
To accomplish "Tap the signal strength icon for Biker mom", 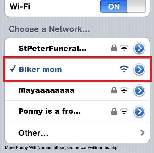I will click(124, 69).
